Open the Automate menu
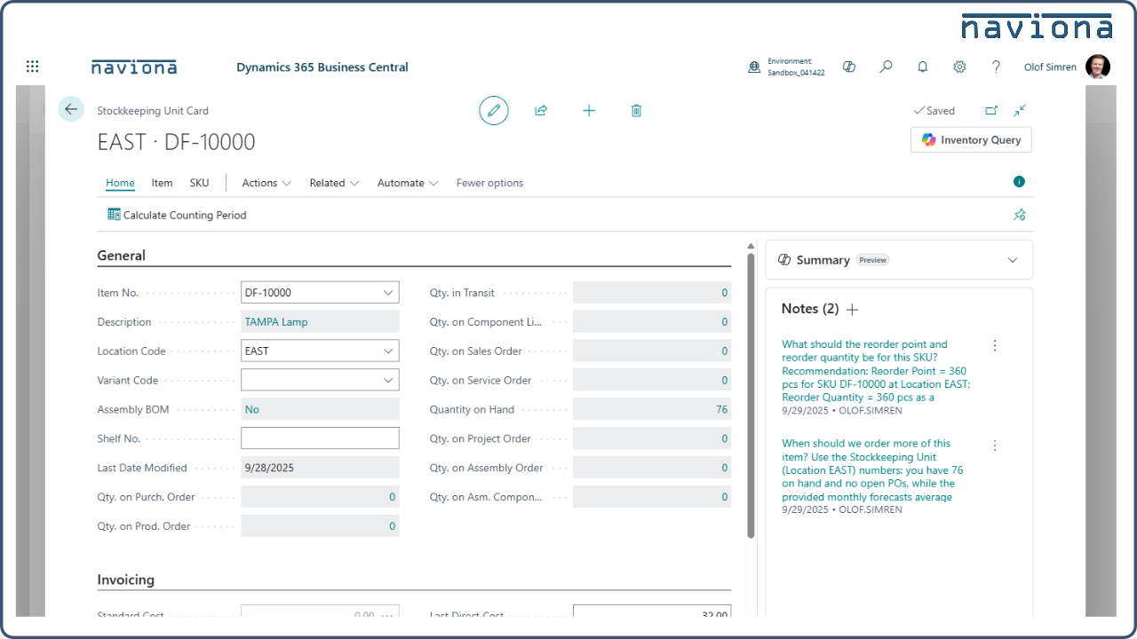Screen dimensions: 1137x639 point(408,183)
